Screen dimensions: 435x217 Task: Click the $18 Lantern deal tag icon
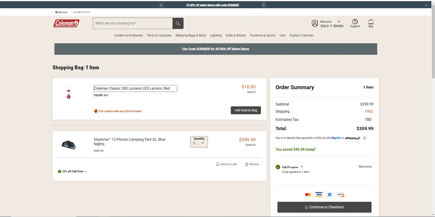click(x=96, y=111)
